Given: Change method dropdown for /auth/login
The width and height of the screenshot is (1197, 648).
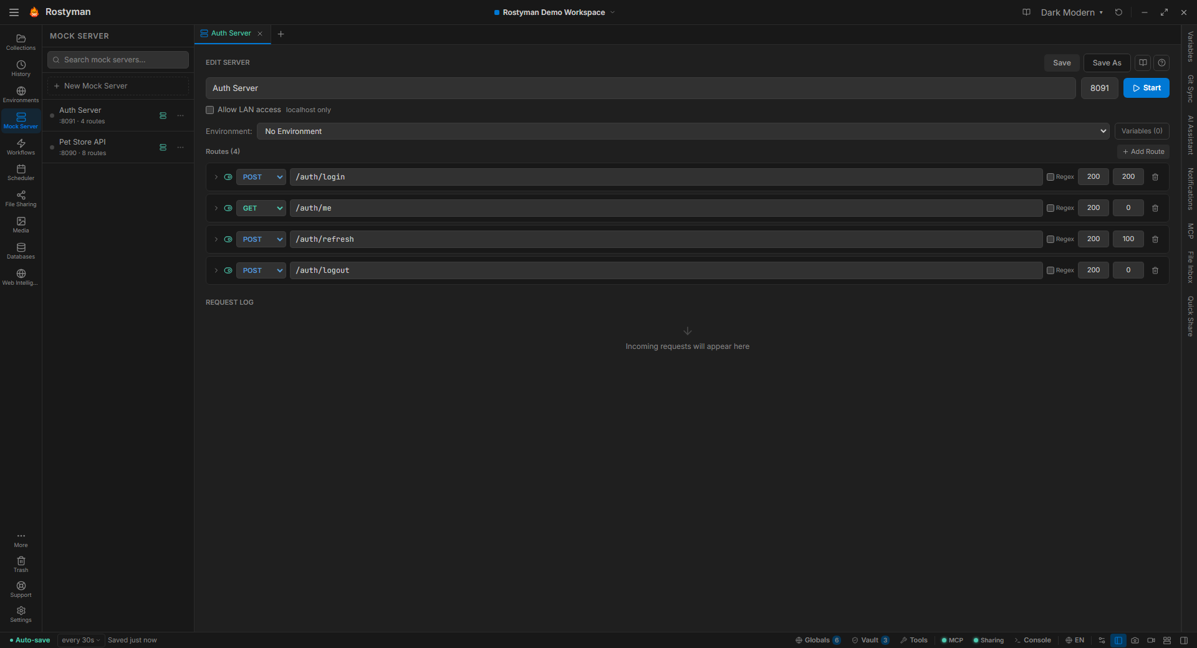Looking at the screenshot, I should [x=261, y=177].
